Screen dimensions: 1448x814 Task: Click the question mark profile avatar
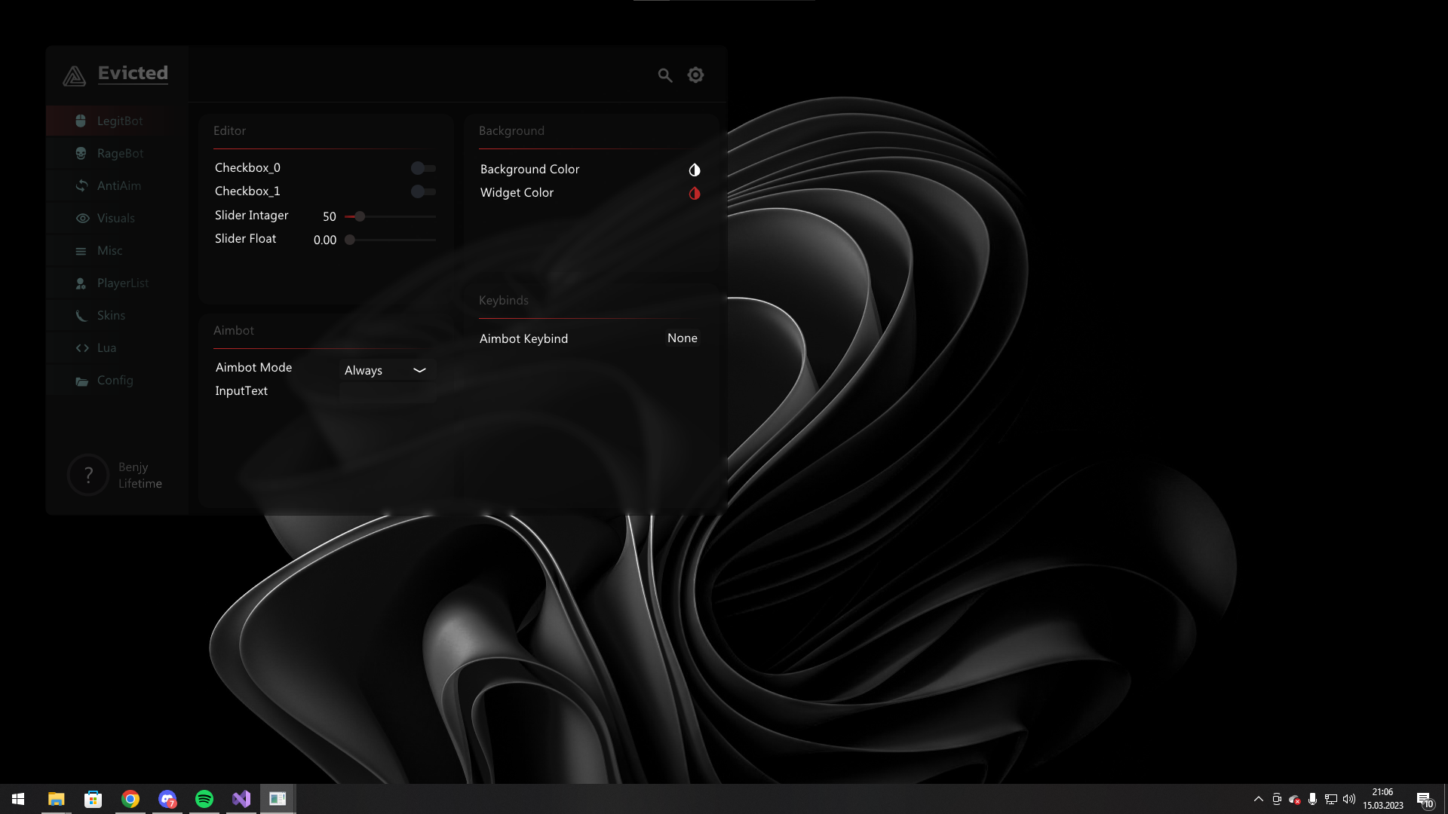(x=88, y=475)
